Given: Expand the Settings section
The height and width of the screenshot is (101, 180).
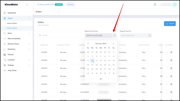Looking at the screenshot, I should [29, 65].
